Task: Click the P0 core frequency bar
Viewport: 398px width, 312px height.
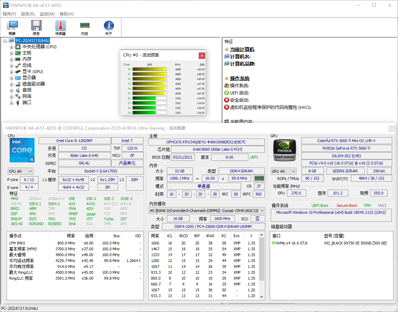Action: pyautogui.click(x=149, y=69)
